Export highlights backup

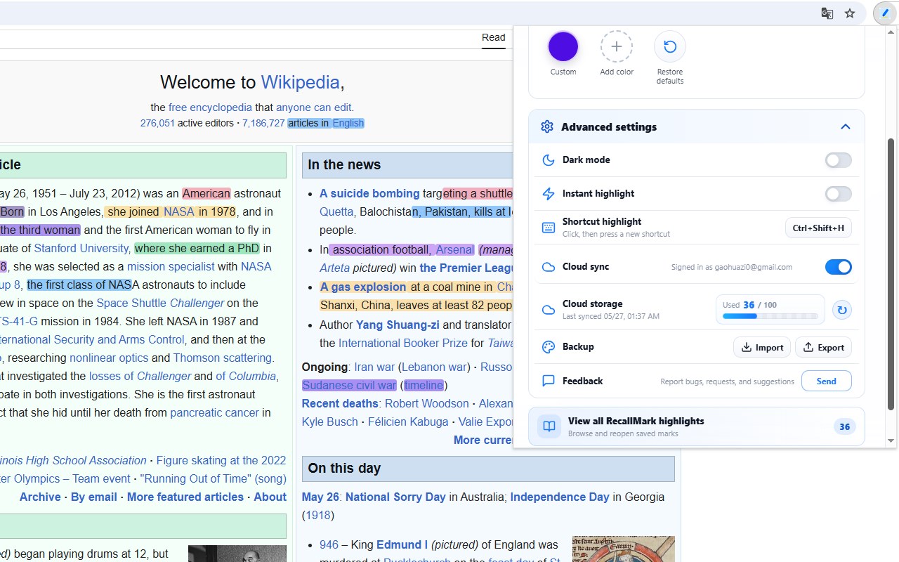point(824,347)
